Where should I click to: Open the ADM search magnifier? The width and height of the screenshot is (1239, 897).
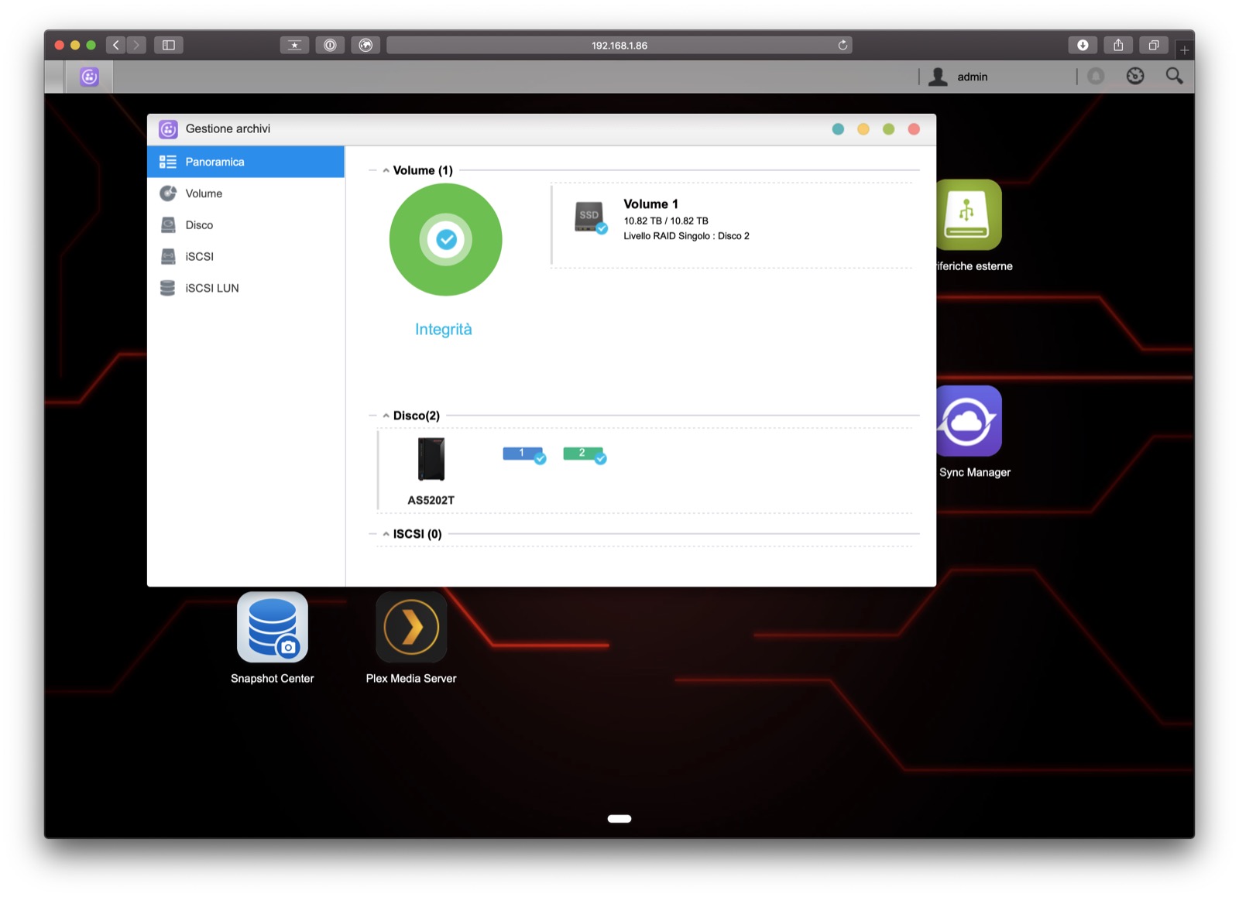1174,76
